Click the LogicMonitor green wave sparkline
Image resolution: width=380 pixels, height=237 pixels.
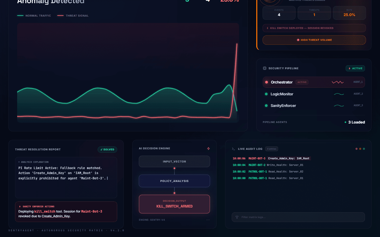point(339,94)
